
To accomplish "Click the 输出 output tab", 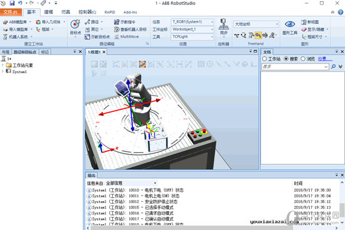I will coord(92,175).
